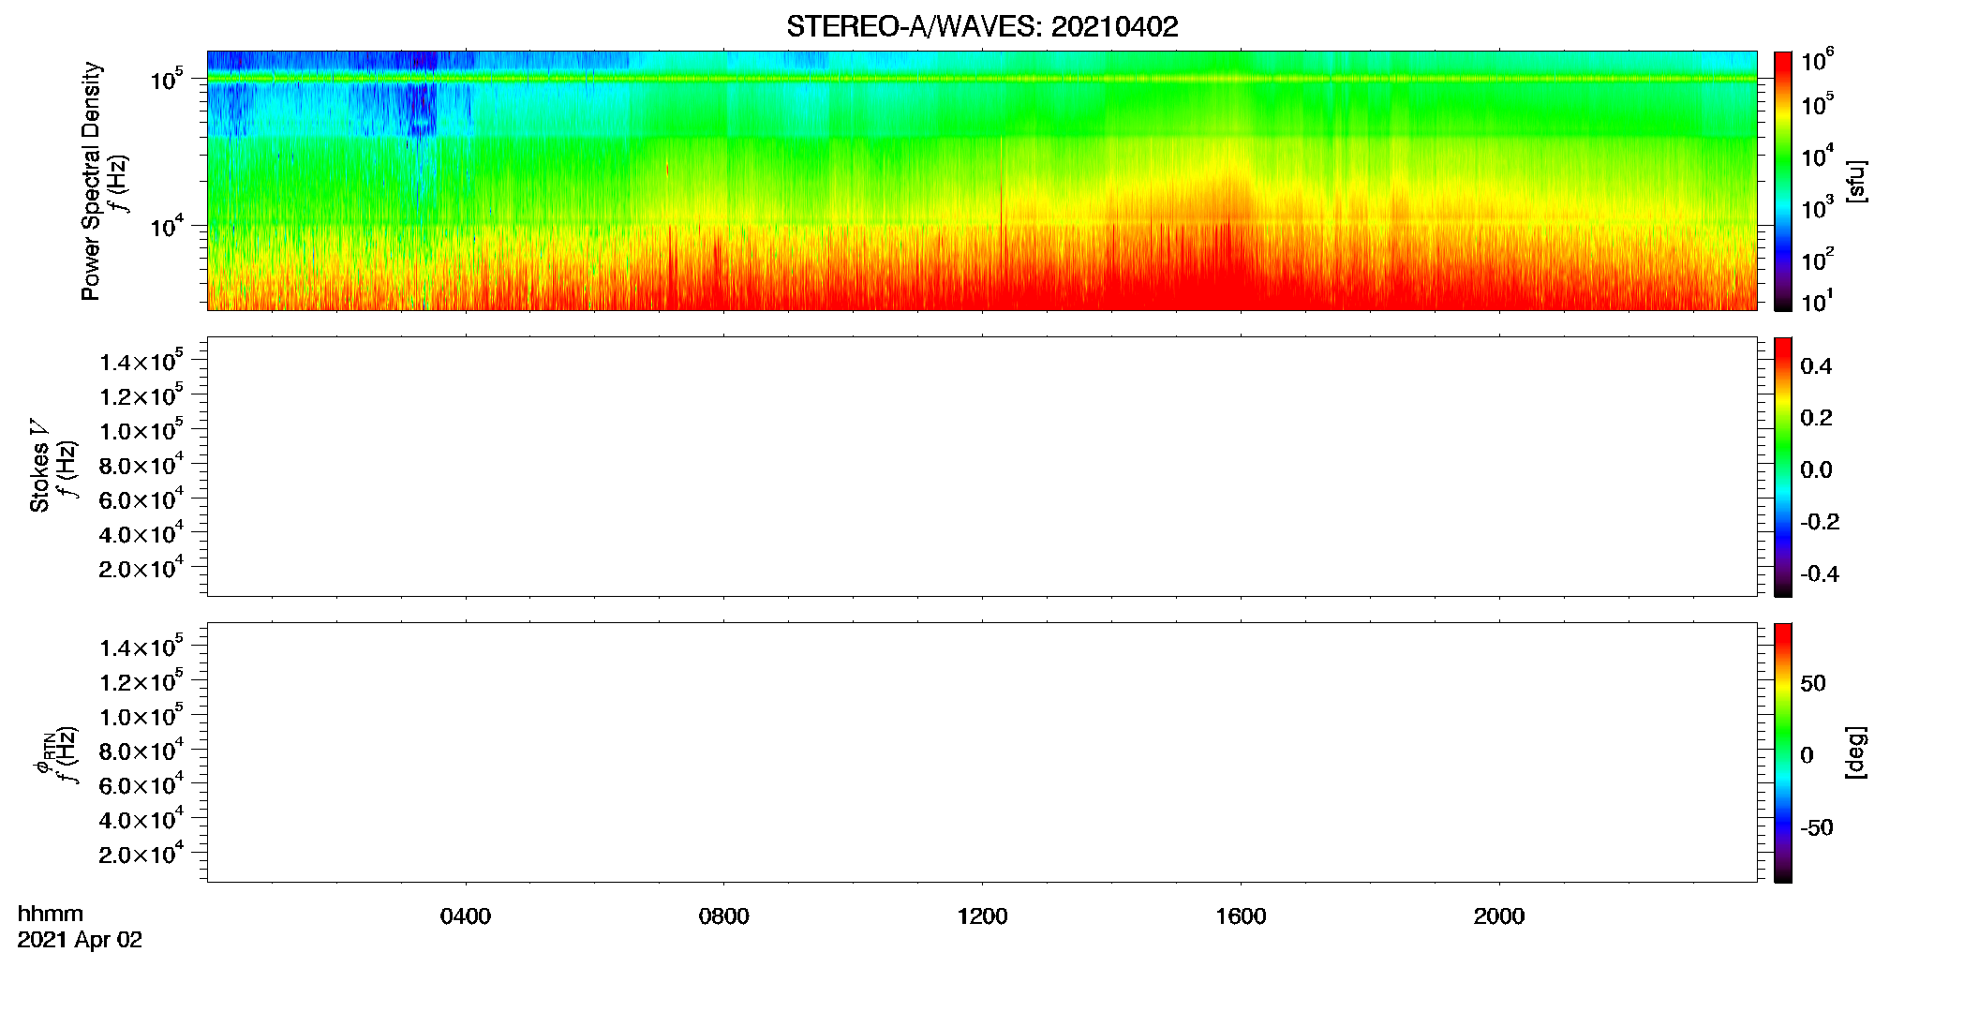Click the Stokes V color bar
This screenshot has width=1964, height=1012.
pyautogui.click(x=1783, y=467)
